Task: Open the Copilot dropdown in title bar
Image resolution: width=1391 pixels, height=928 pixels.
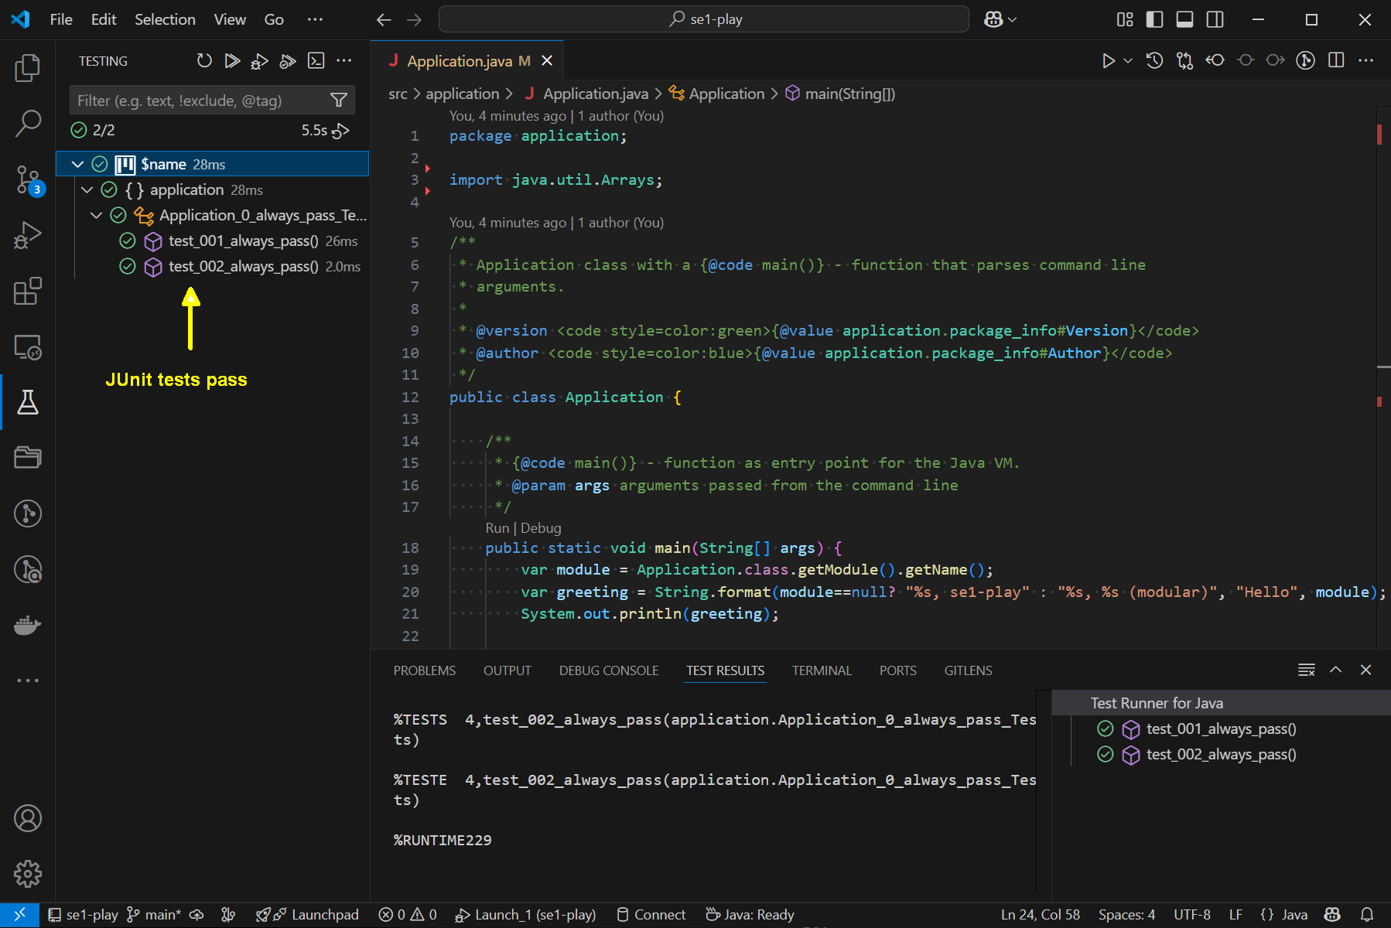Action: tap(1000, 19)
